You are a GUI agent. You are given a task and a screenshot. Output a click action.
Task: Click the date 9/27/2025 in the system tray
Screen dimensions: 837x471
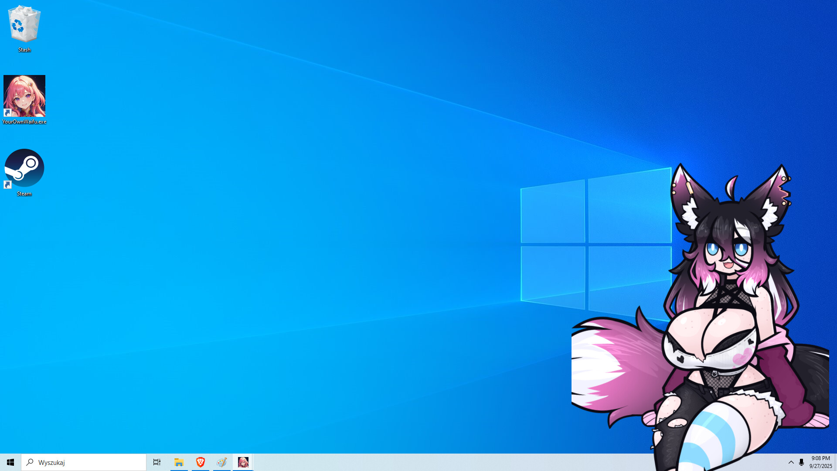click(x=820, y=465)
